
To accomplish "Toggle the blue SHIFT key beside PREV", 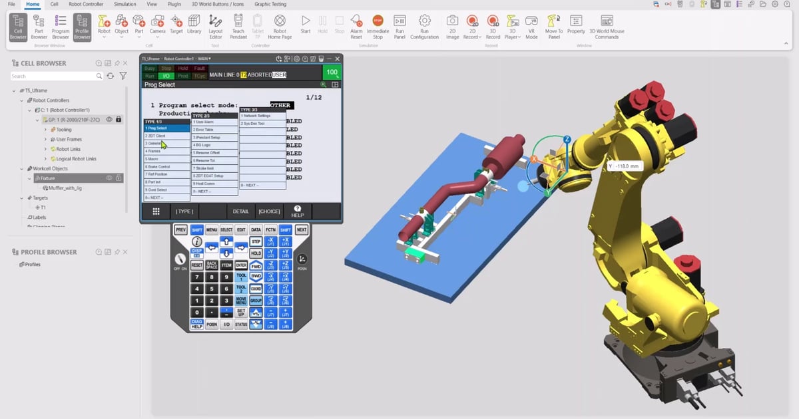I will click(x=196, y=229).
